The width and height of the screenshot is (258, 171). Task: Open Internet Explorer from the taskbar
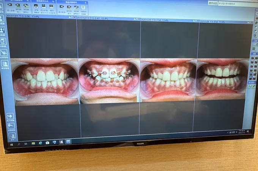40,143
